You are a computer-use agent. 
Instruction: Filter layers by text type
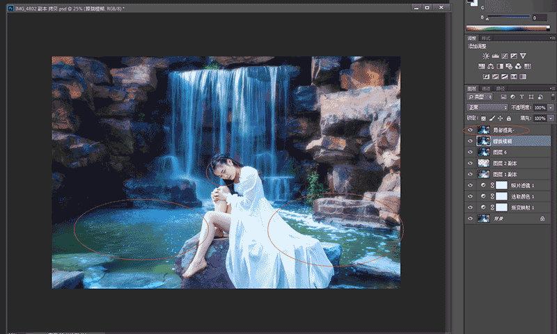coord(521,96)
